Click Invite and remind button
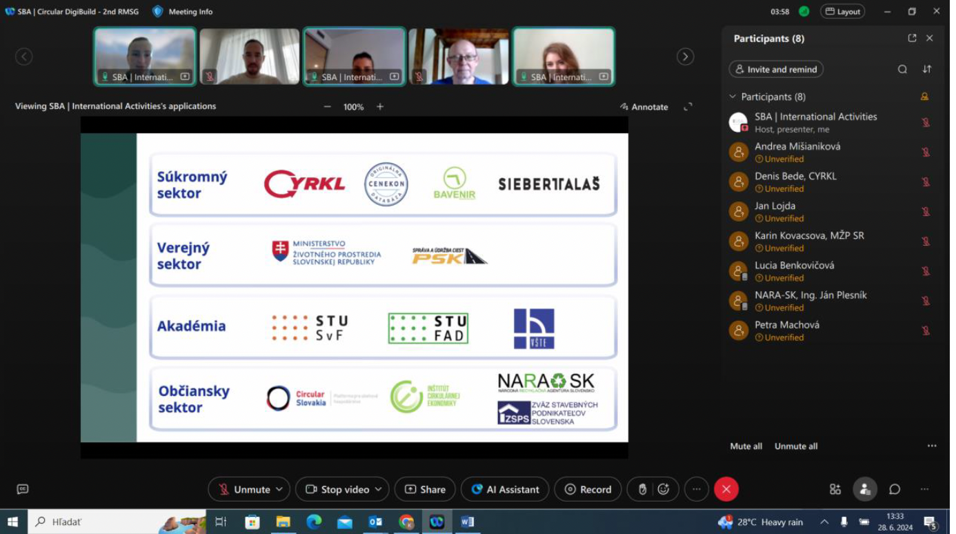Image resolution: width=956 pixels, height=534 pixels. pos(776,69)
